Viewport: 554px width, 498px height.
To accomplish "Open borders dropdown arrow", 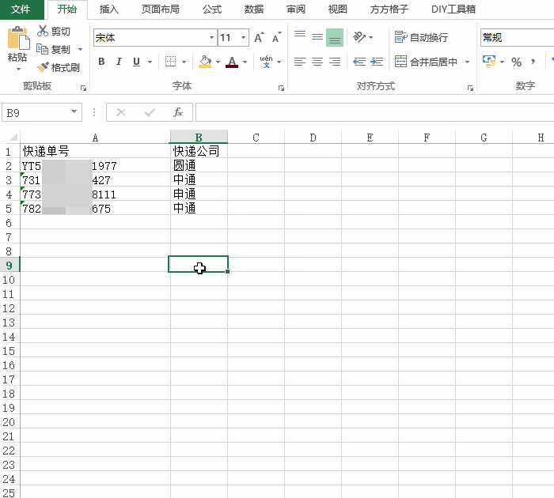I will point(184,62).
